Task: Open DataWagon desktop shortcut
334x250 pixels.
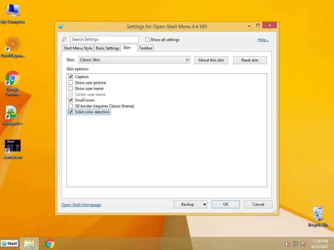Action: coord(13,47)
